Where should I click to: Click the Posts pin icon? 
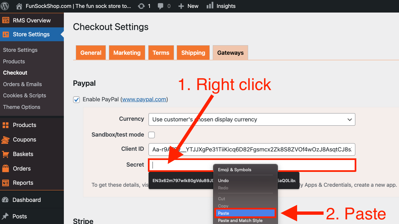point(5,216)
